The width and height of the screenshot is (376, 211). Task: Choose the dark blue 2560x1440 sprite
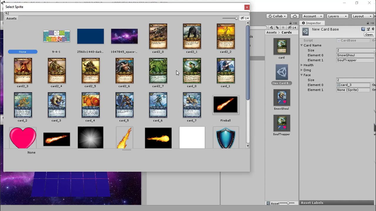coord(90,36)
